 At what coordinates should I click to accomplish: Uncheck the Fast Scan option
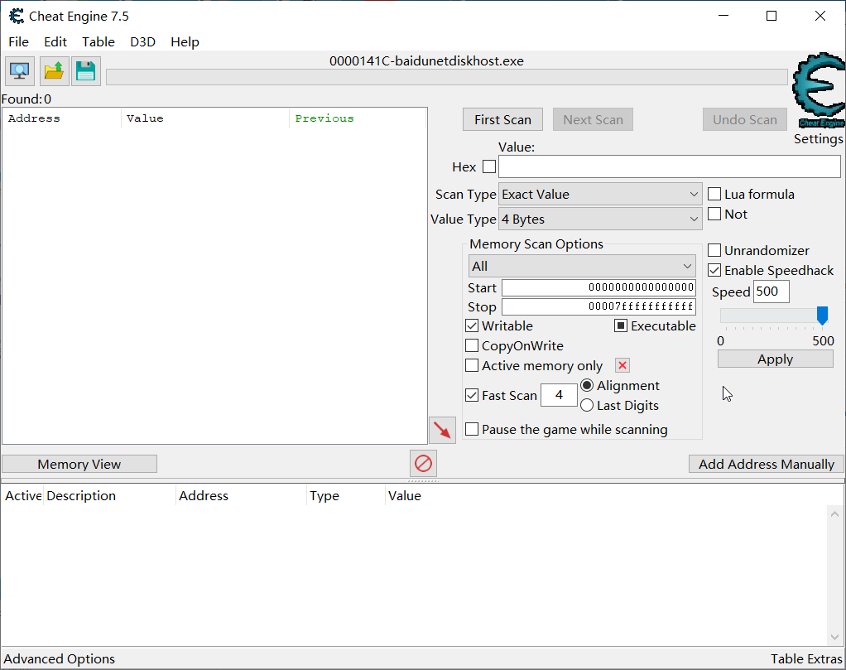pyautogui.click(x=472, y=395)
